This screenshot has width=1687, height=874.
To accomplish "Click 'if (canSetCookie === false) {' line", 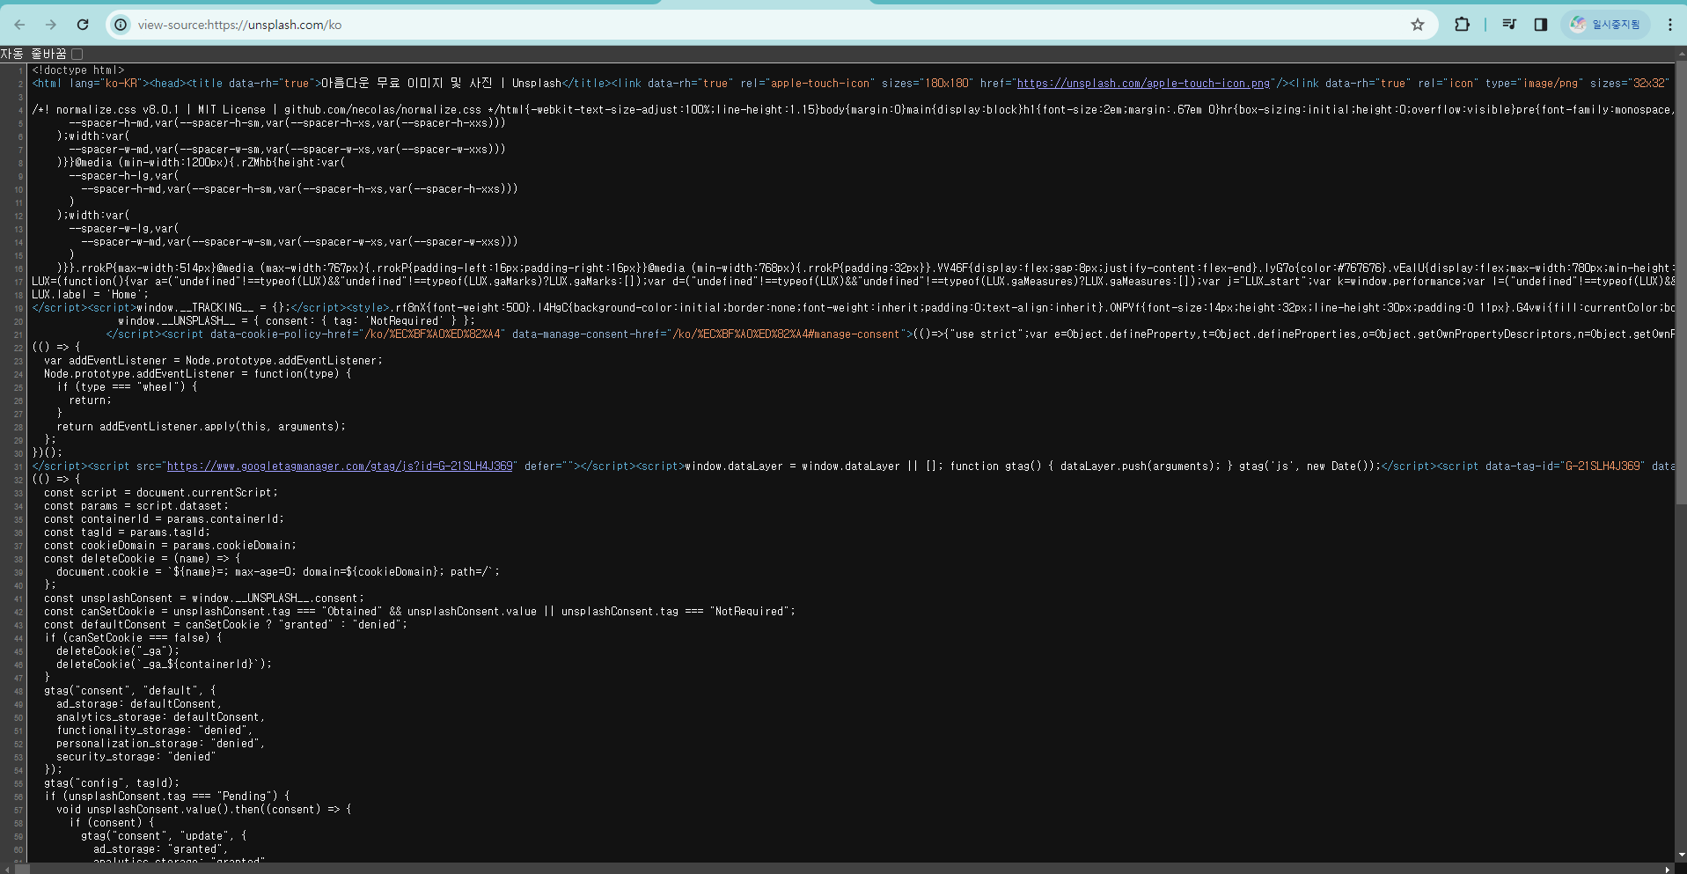I will 134,638.
